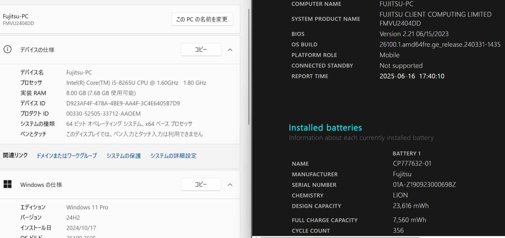Open the ドメインまたはワークグループ link

click(x=66, y=156)
